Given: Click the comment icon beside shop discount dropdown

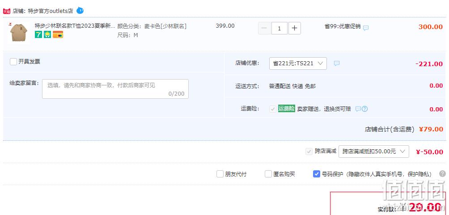Looking at the screenshot, I should click(337, 63).
